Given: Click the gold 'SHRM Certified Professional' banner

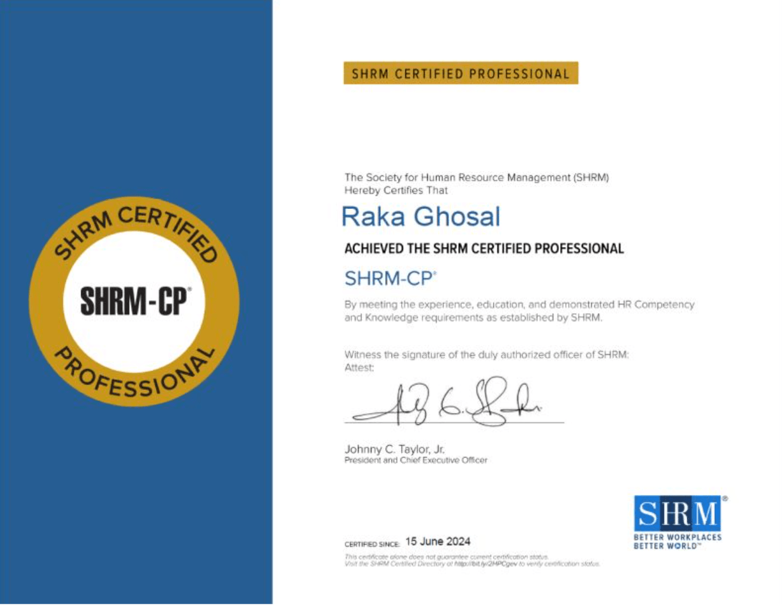Looking at the screenshot, I should tap(461, 73).
